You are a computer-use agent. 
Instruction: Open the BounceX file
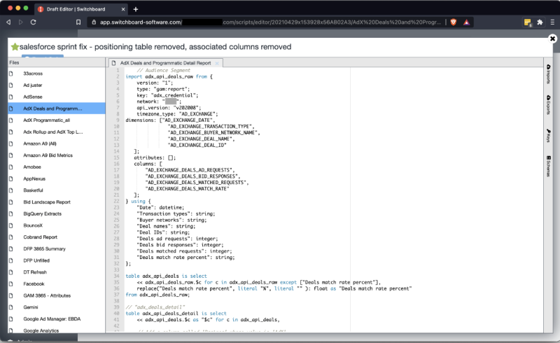pos(57,225)
